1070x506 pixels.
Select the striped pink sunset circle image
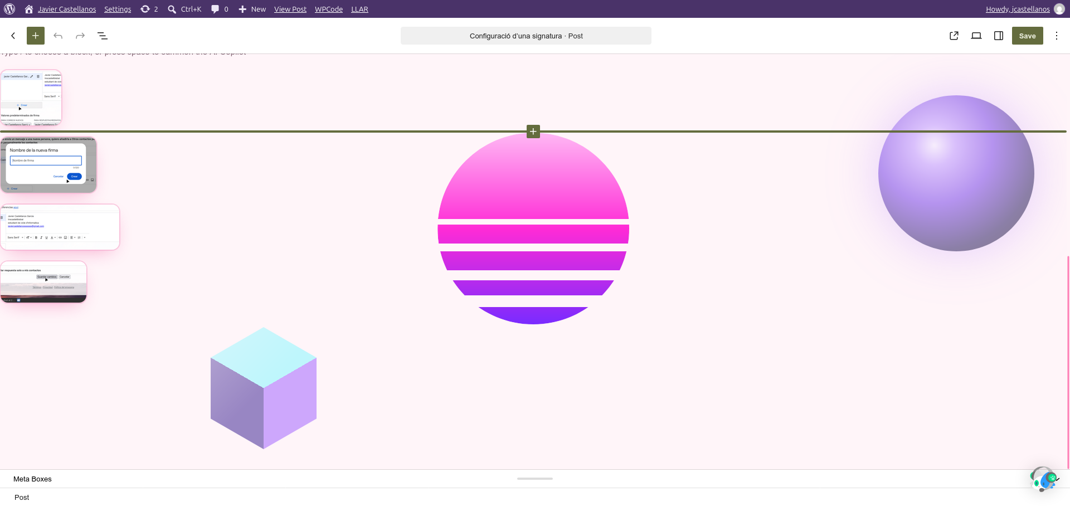point(533,229)
